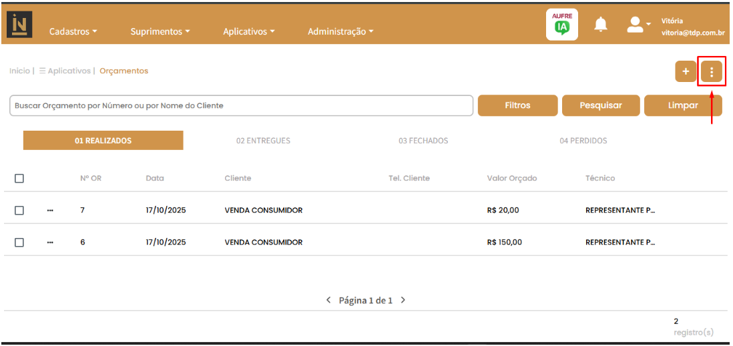Image resolution: width=733 pixels, height=346 pixels.
Task: Open the notifications bell
Action: 601,25
